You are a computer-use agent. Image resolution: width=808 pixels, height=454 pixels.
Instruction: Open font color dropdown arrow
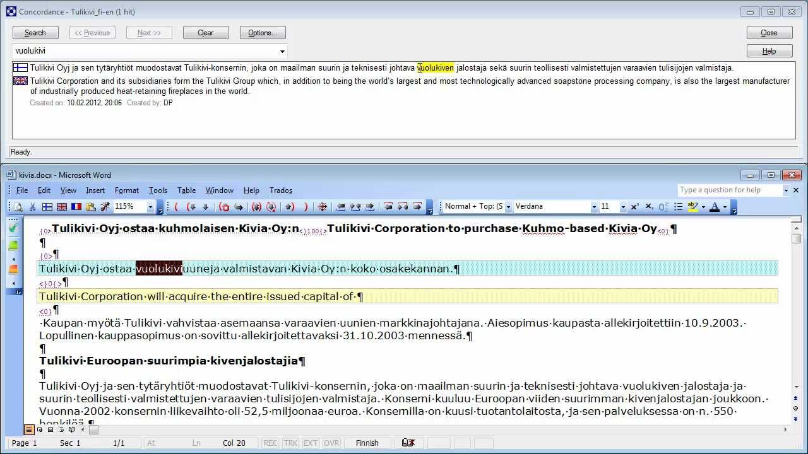click(725, 206)
